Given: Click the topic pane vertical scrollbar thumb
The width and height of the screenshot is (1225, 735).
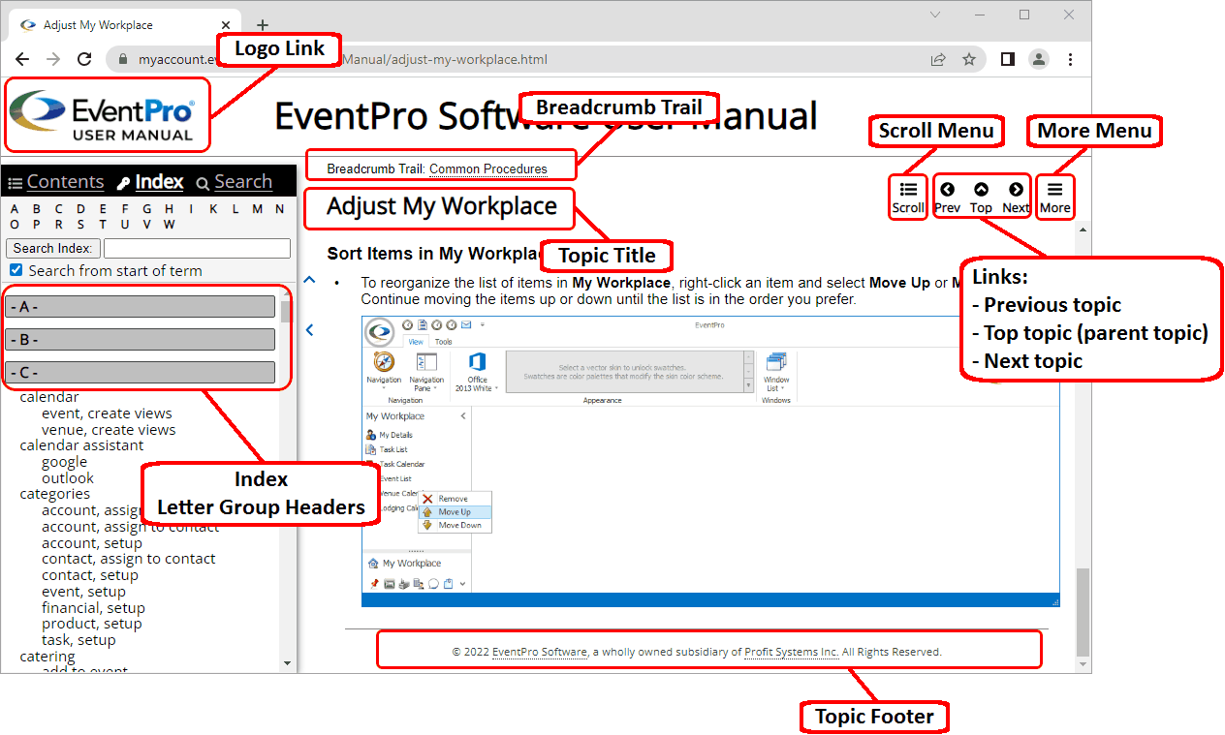Looking at the screenshot, I should [x=1083, y=611].
